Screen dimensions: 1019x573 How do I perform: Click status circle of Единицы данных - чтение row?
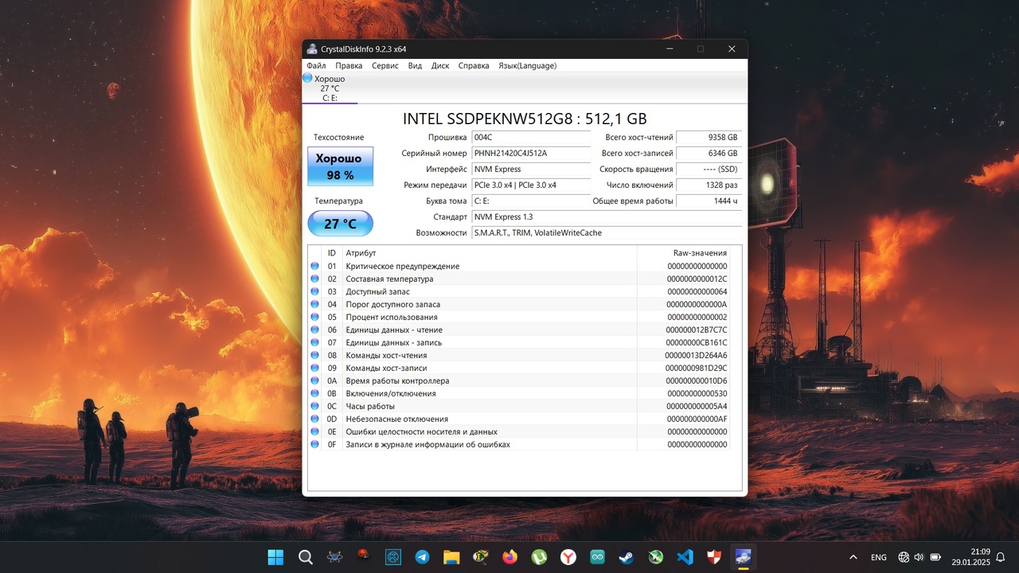click(314, 329)
